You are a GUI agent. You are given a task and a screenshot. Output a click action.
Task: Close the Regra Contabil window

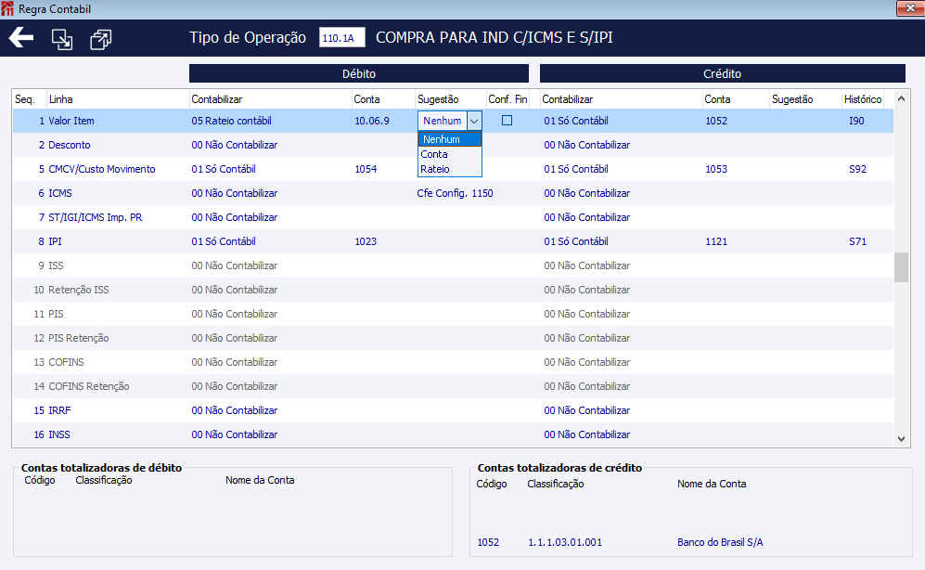tap(909, 7)
